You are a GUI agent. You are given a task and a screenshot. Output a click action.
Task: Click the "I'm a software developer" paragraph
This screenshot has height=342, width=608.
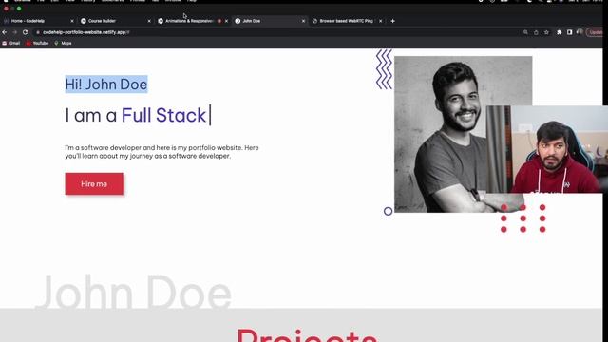[x=161, y=152]
